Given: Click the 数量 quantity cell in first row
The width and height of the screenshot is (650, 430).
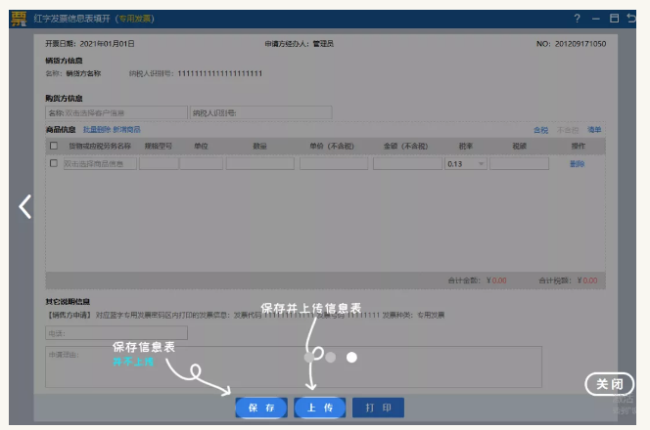Looking at the screenshot, I should [260, 164].
